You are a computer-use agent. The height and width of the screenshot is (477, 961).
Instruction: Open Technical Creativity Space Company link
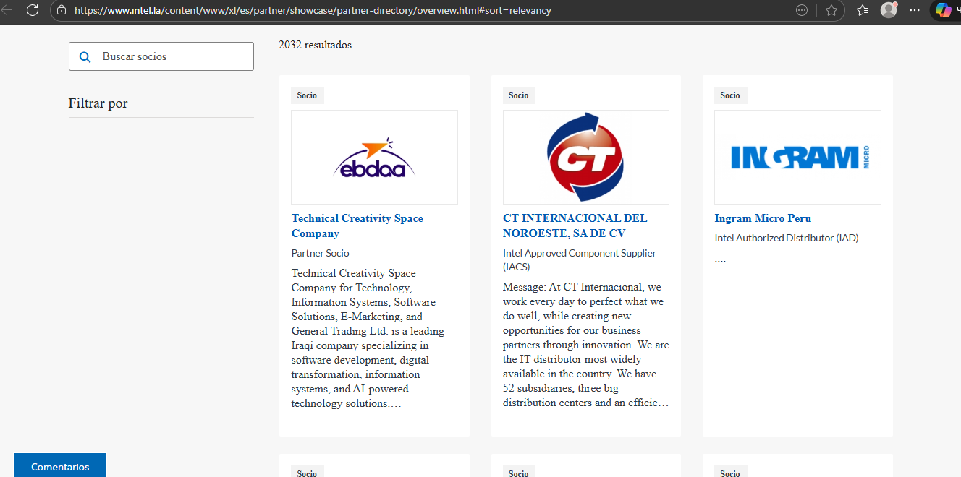pyautogui.click(x=357, y=225)
